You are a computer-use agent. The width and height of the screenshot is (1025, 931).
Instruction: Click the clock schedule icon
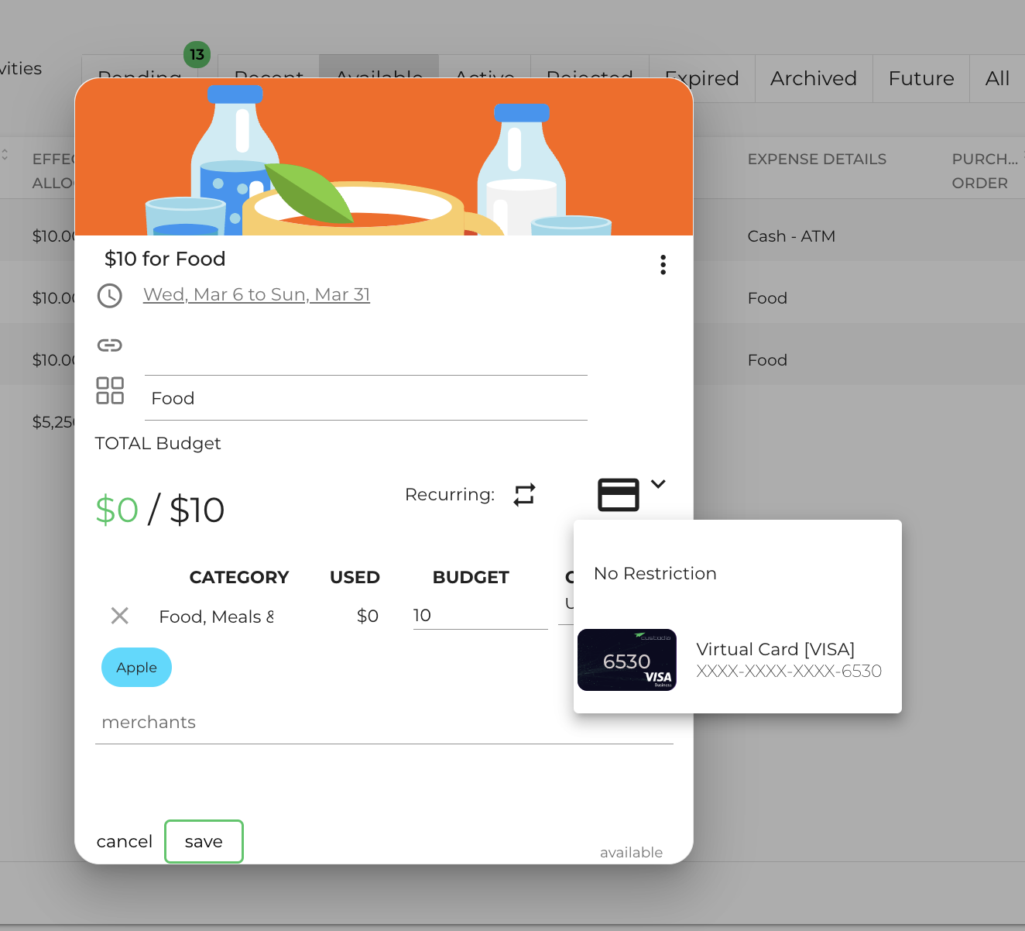pyautogui.click(x=110, y=296)
